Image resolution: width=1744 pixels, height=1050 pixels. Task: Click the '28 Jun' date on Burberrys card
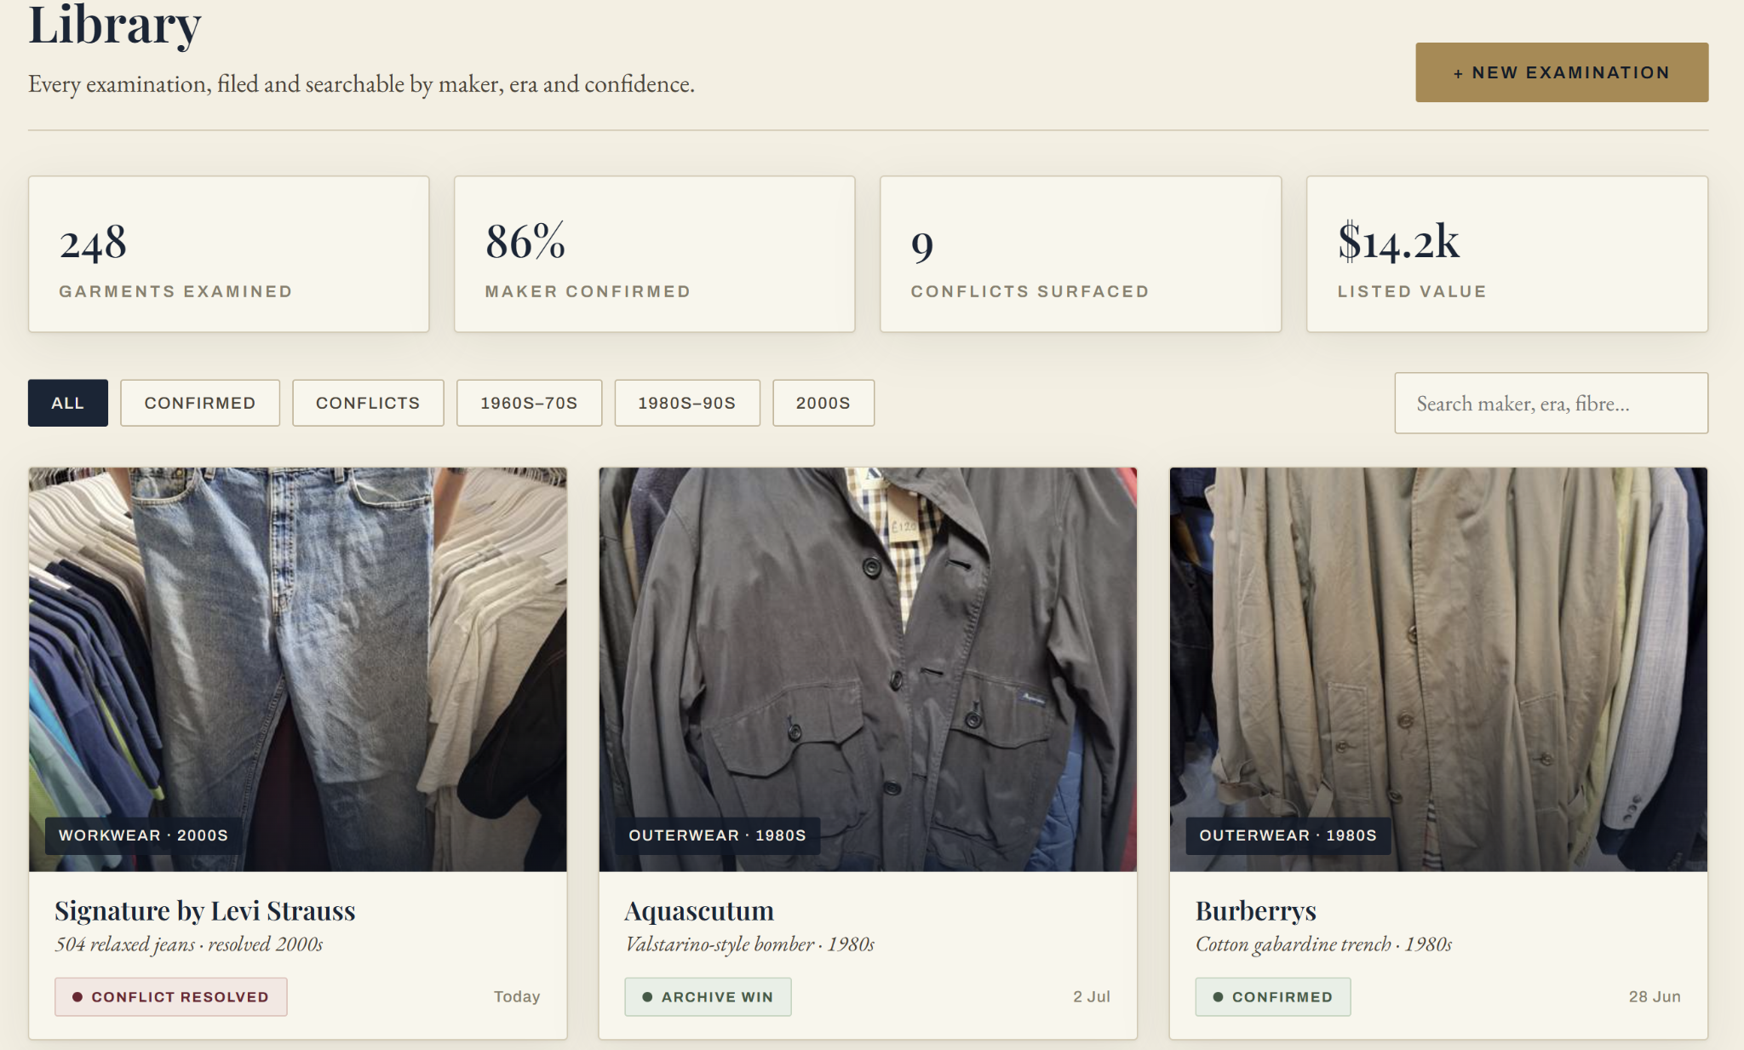[1655, 996]
